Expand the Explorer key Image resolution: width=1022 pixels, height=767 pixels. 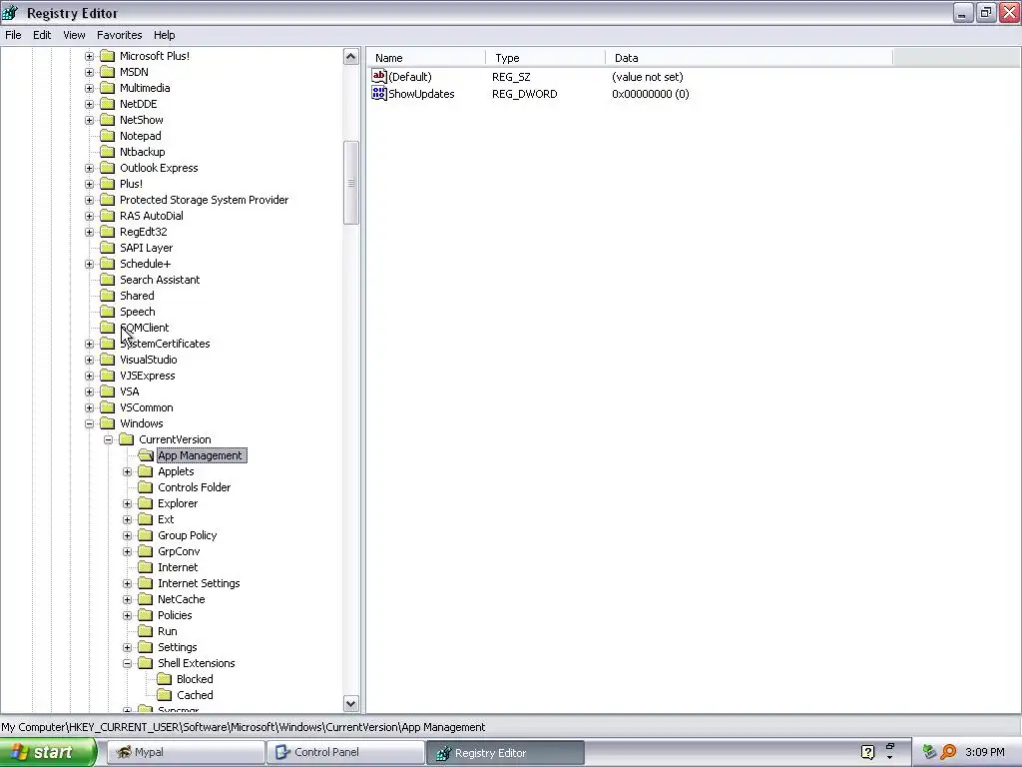[x=127, y=503]
